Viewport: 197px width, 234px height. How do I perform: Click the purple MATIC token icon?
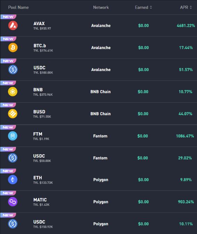point(13,202)
